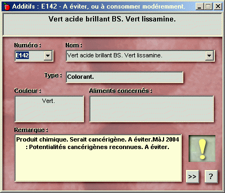Click the Remarque text area
The image size is (225, 193).
(98, 158)
